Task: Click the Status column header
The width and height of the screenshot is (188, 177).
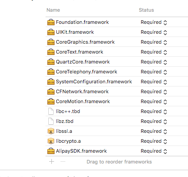Action: pos(147,10)
